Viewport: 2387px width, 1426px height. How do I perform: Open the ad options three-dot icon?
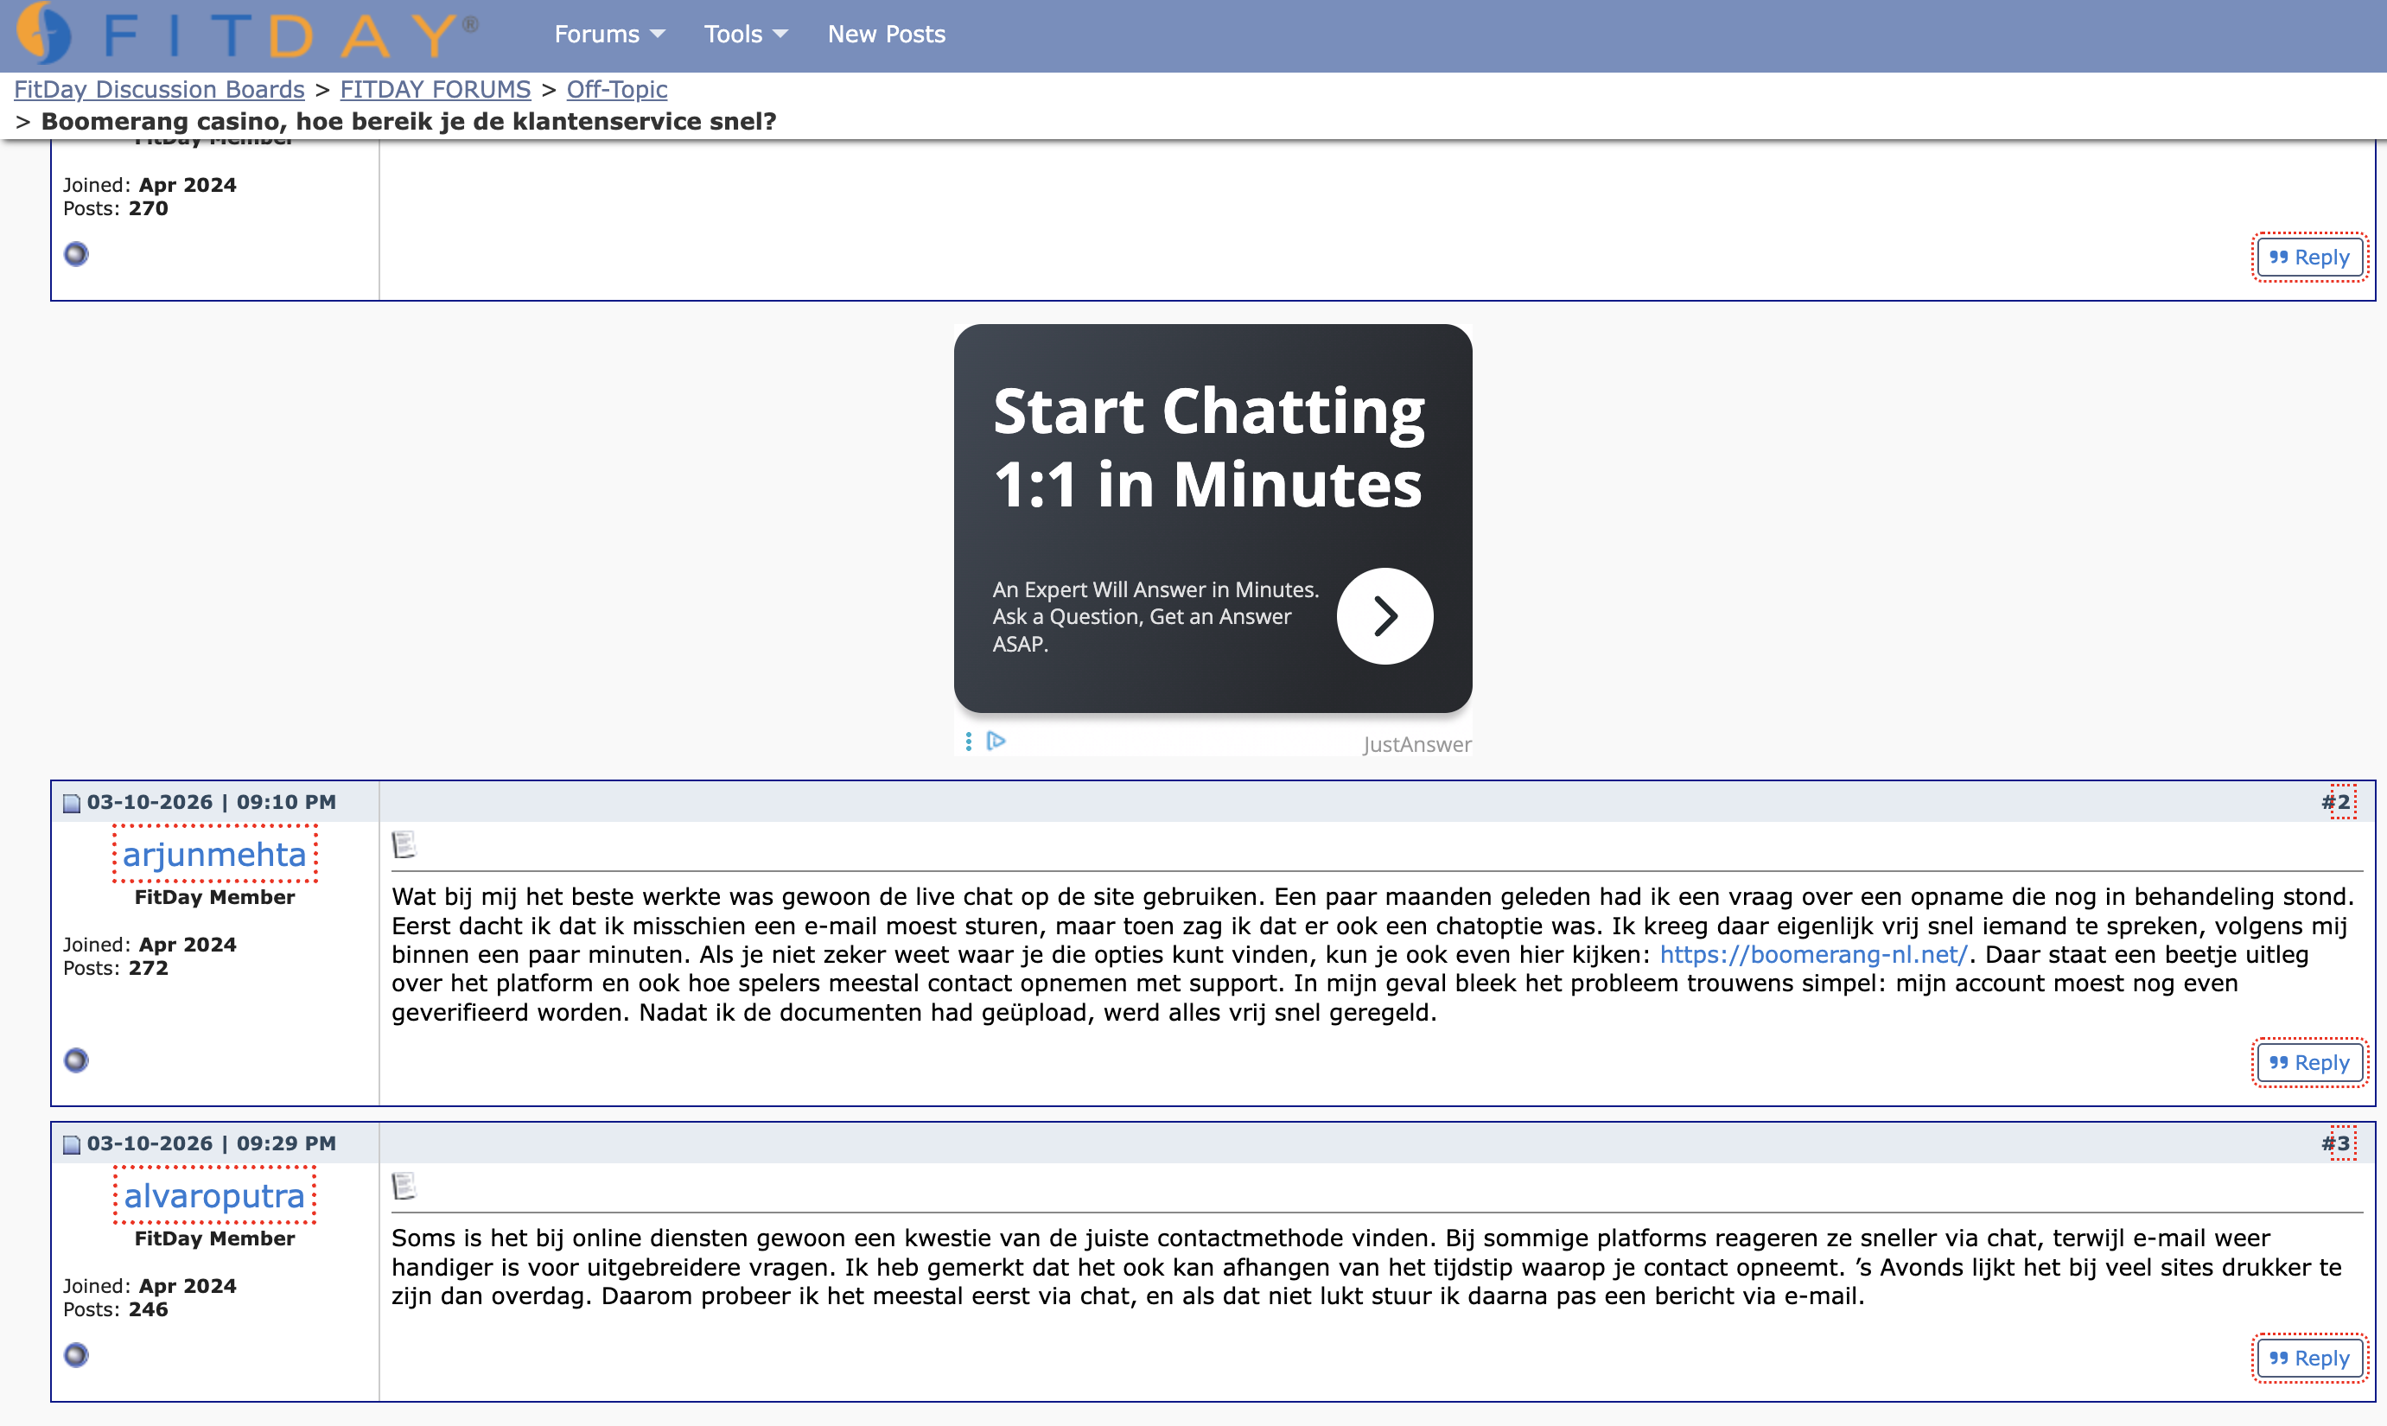coord(969,741)
